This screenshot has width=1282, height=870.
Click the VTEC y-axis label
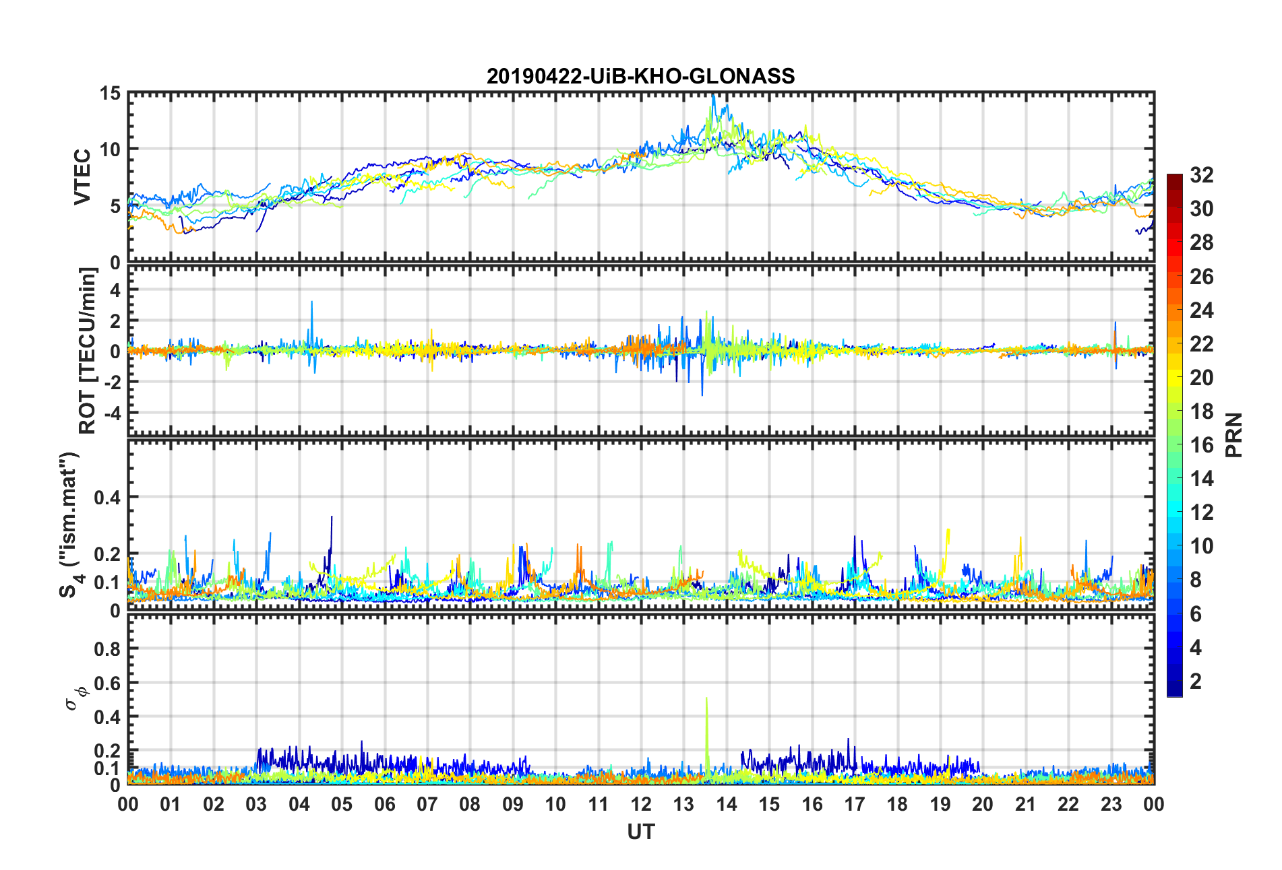(x=82, y=177)
